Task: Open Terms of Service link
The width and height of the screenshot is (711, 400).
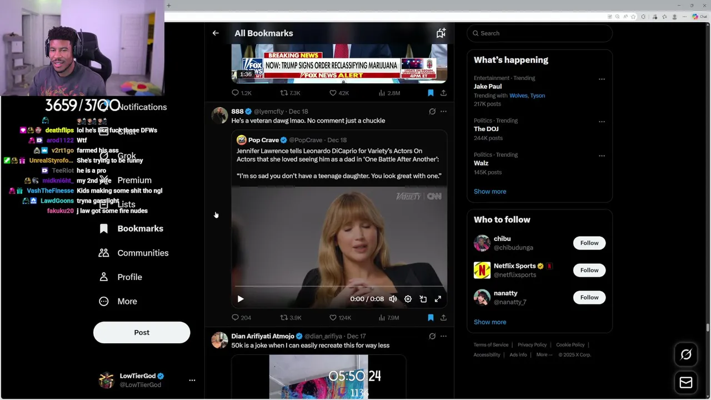Action: point(491,345)
